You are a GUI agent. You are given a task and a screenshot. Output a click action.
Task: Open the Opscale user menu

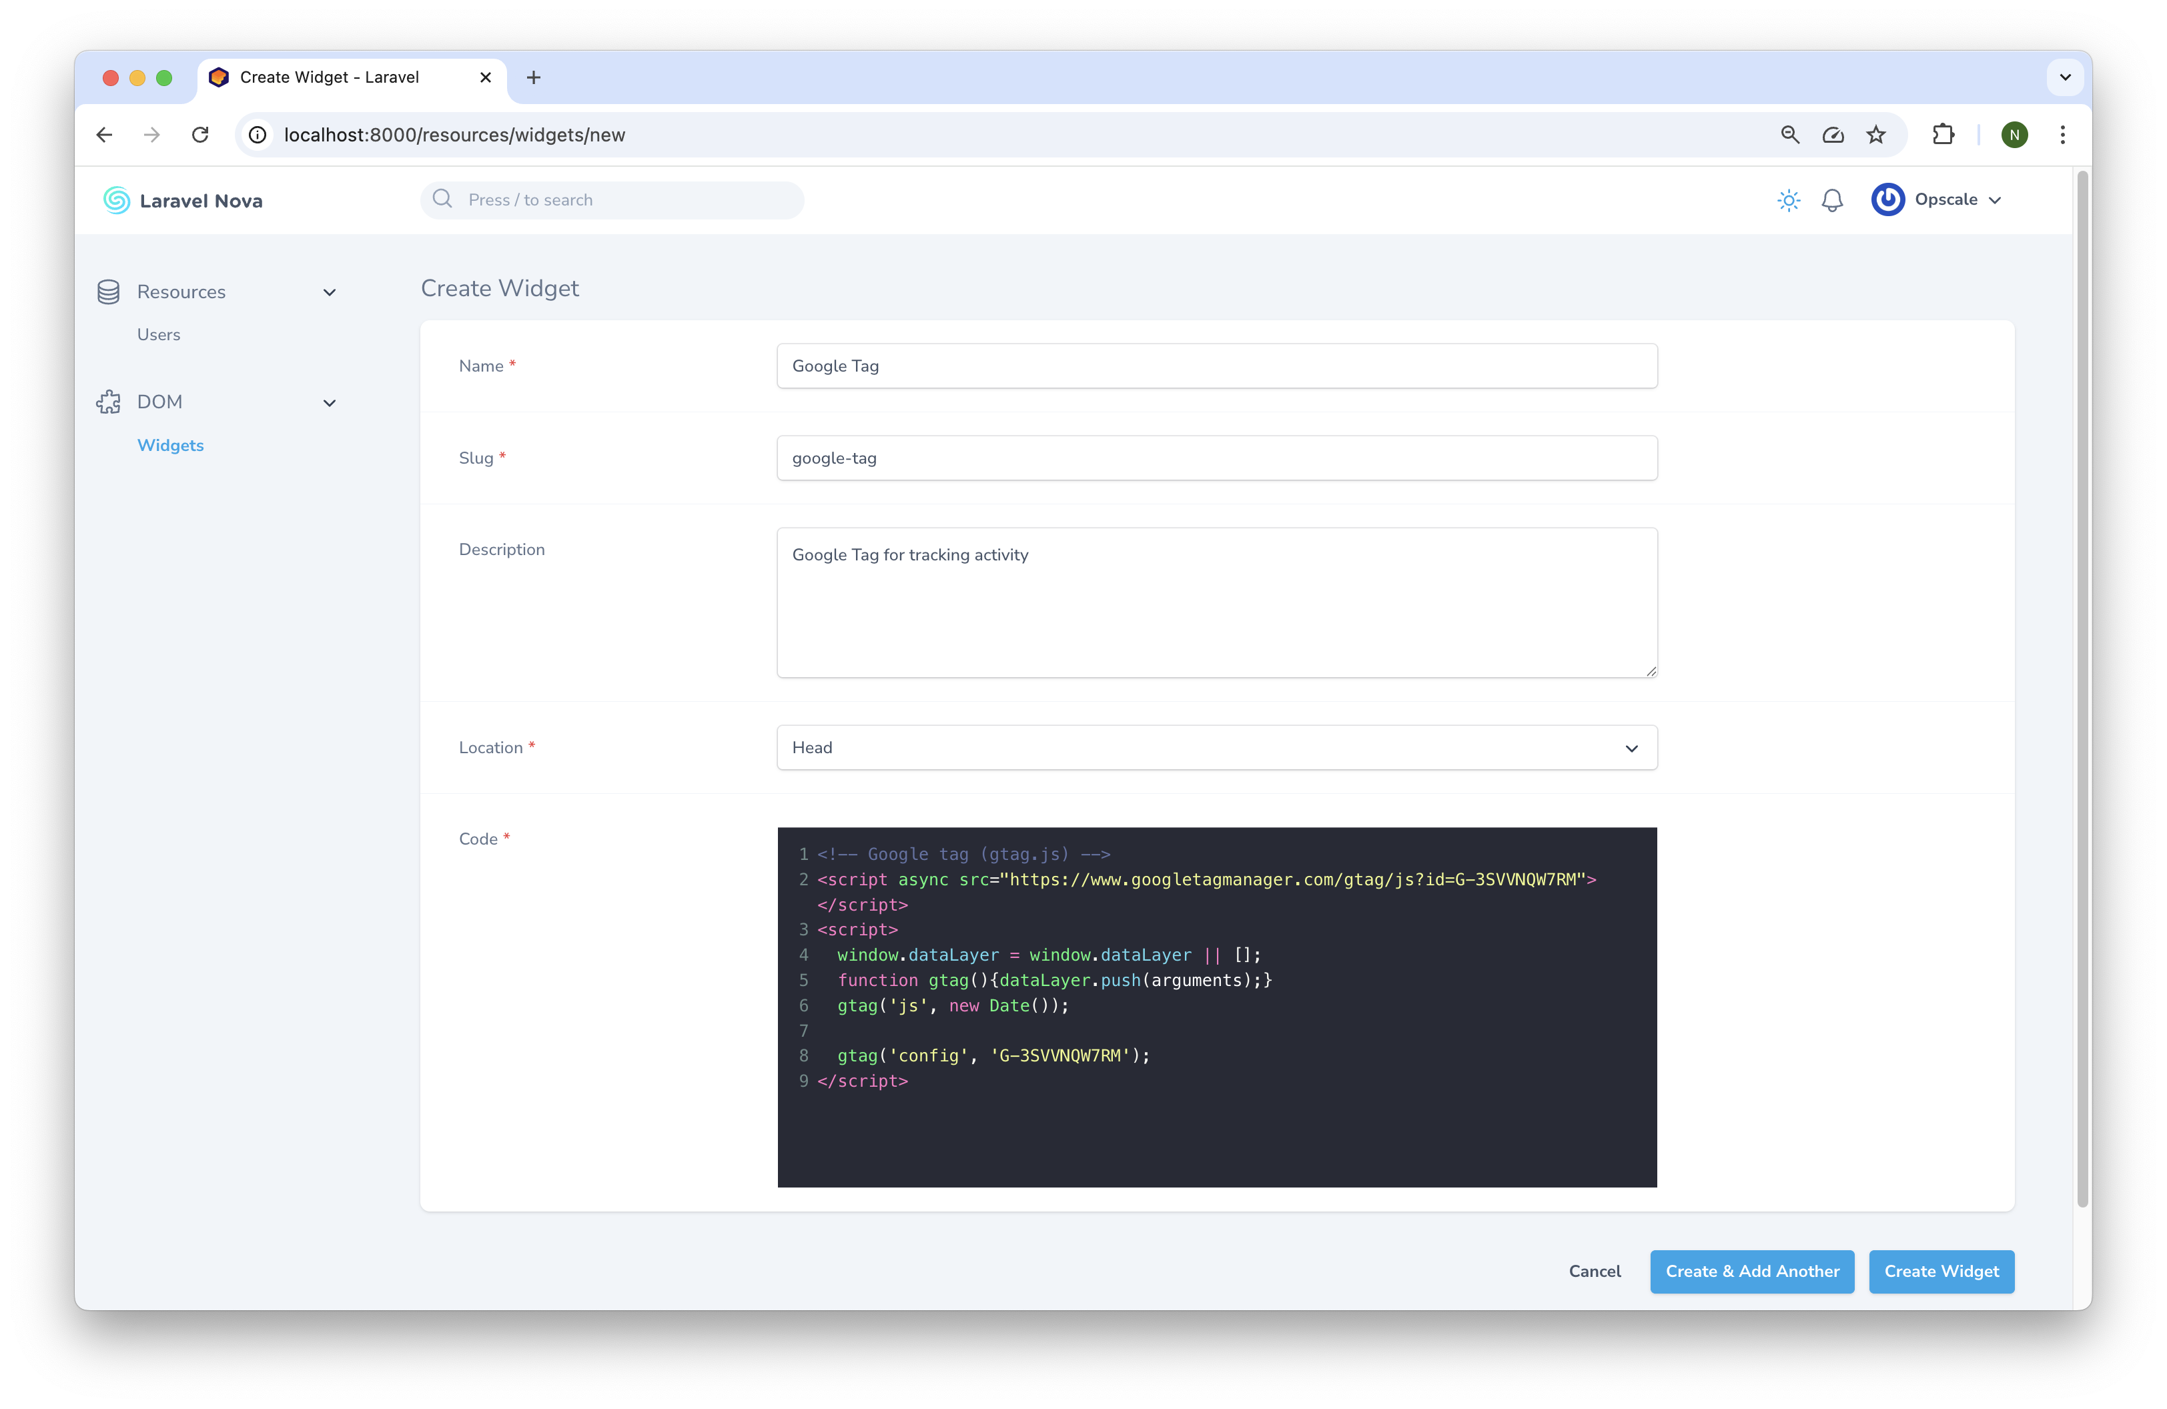click(x=1937, y=200)
